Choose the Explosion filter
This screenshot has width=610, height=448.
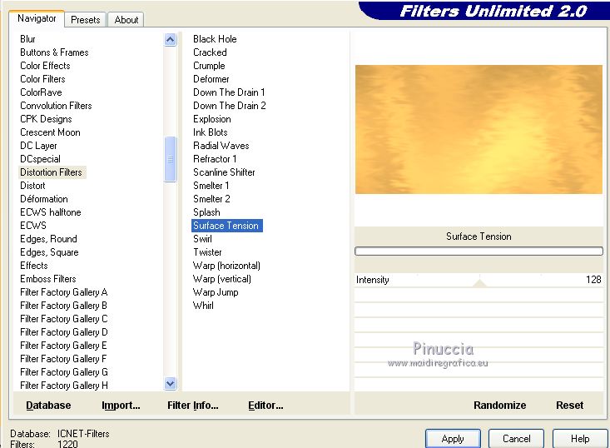tap(212, 119)
